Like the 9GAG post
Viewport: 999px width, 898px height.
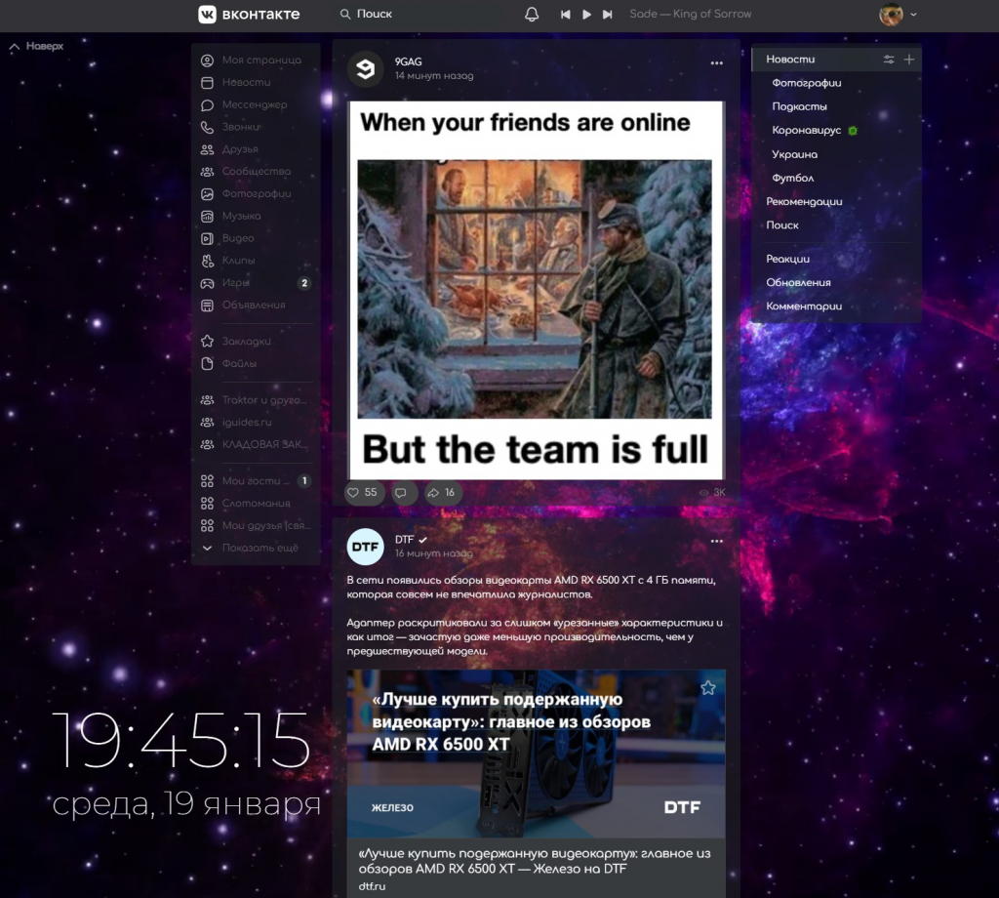[x=364, y=493]
